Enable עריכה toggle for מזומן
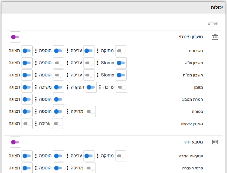This screenshot has width=227, height=173. point(122,87)
